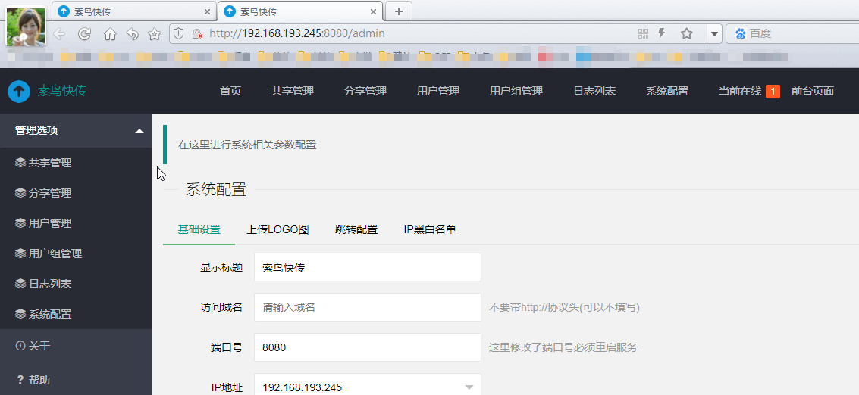Bookmark this page with the address bar star
This screenshot has height=395, width=859.
pos(686,33)
